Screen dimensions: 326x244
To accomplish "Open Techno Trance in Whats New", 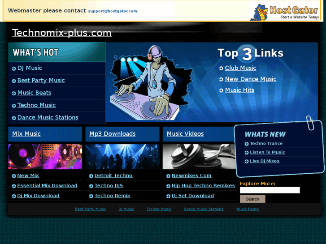I will [x=266, y=144].
